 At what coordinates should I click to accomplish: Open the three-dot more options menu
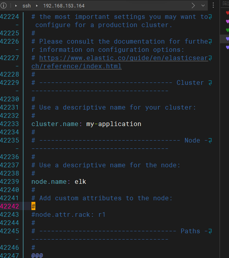point(213,5)
